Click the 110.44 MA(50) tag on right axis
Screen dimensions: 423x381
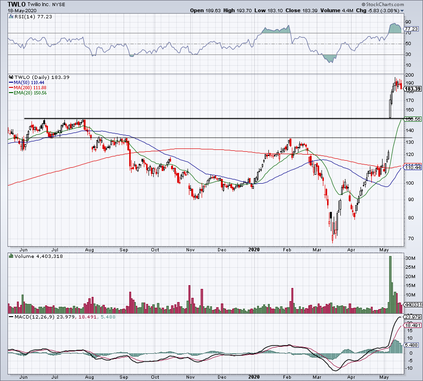pyautogui.click(x=413, y=168)
